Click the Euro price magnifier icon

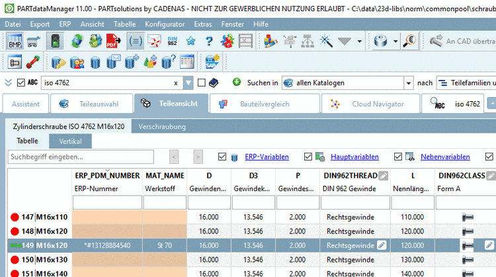point(411,41)
